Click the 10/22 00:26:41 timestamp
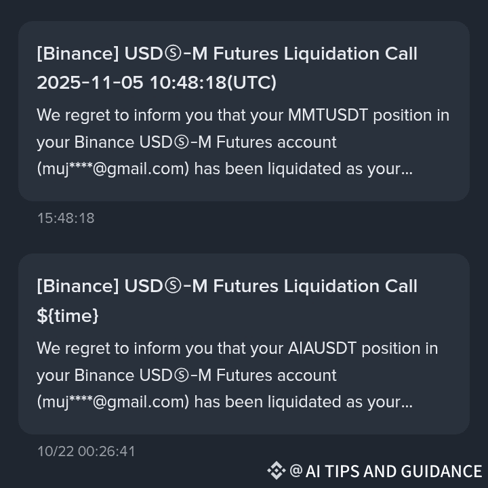 86,451
